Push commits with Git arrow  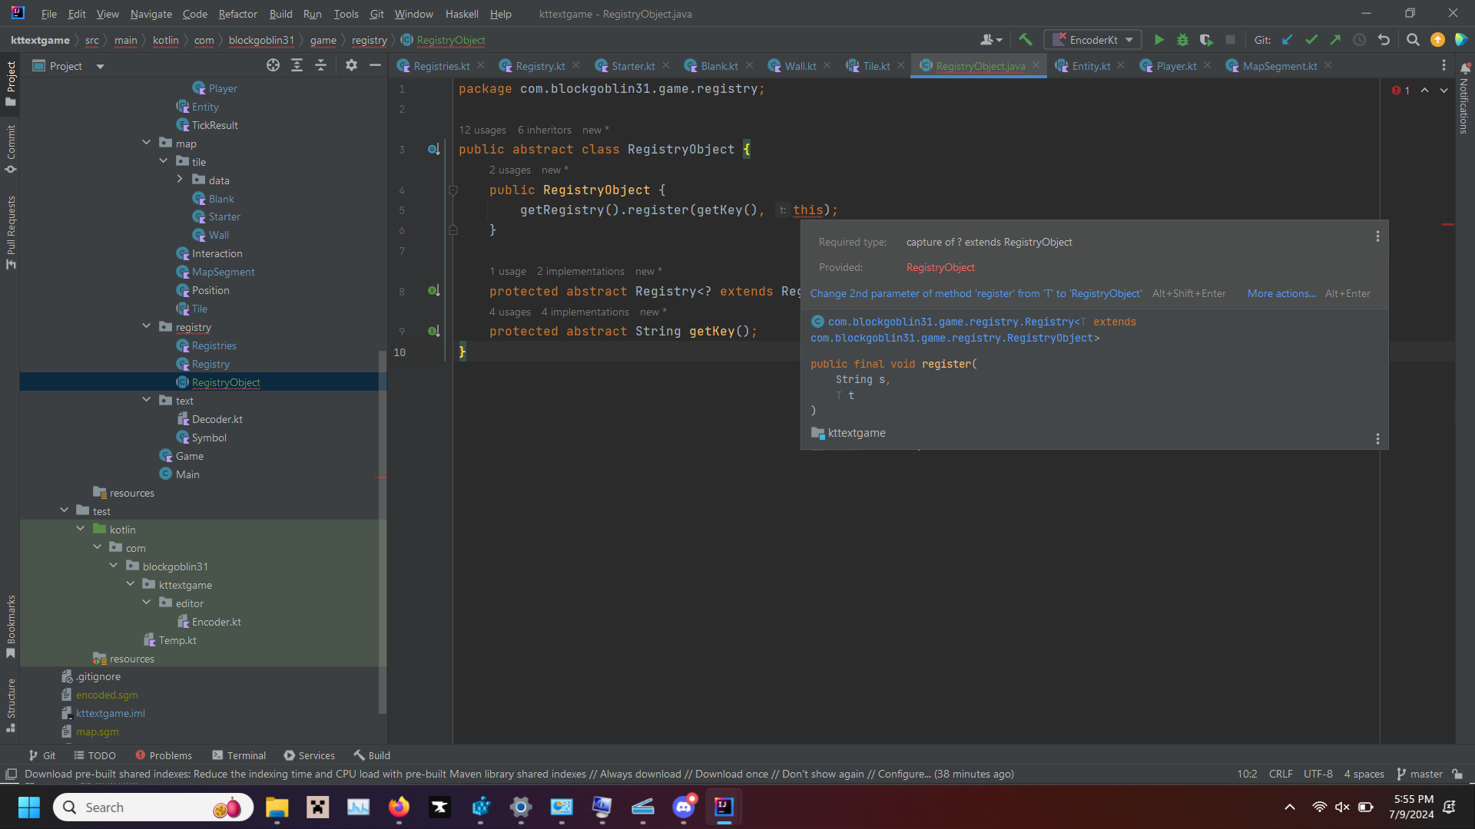point(1335,40)
